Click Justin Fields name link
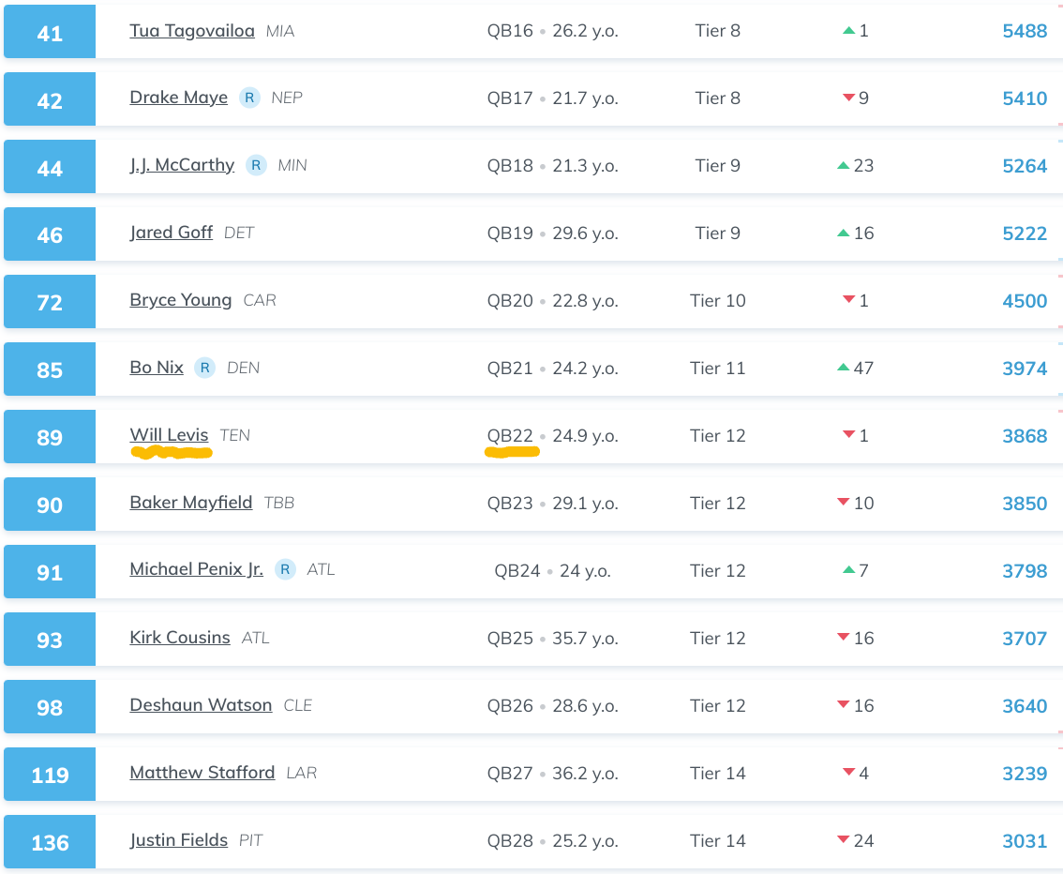The width and height of the screenshot is (1063, 874). (x=178, y=840)
